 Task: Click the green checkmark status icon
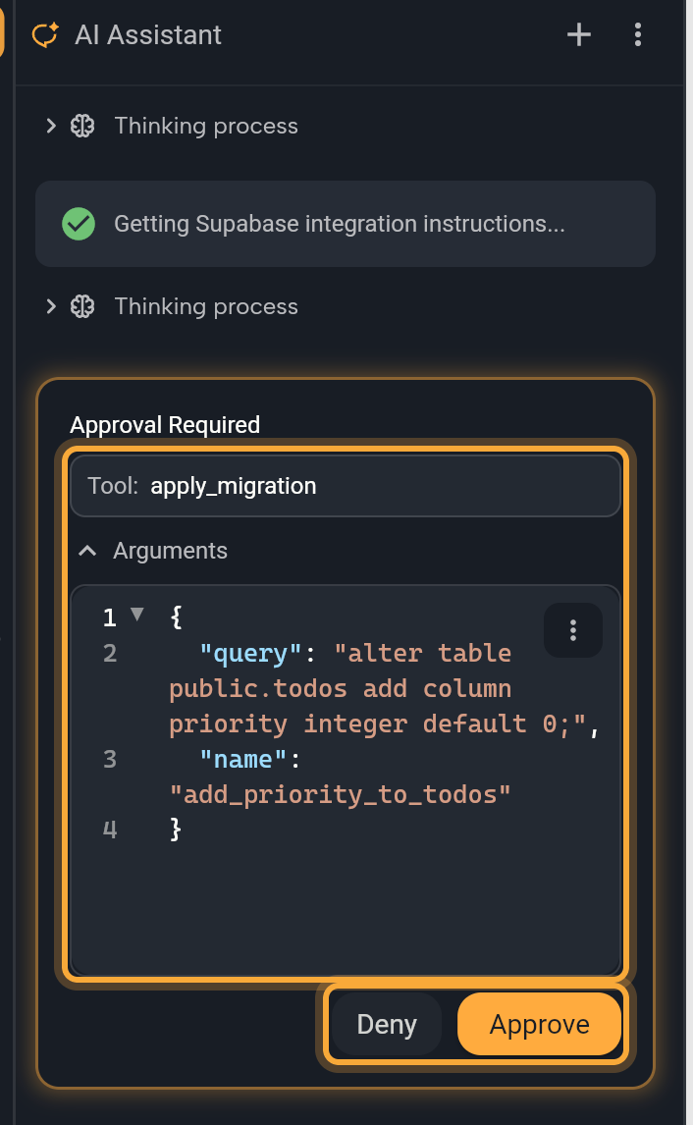point(79,224)
